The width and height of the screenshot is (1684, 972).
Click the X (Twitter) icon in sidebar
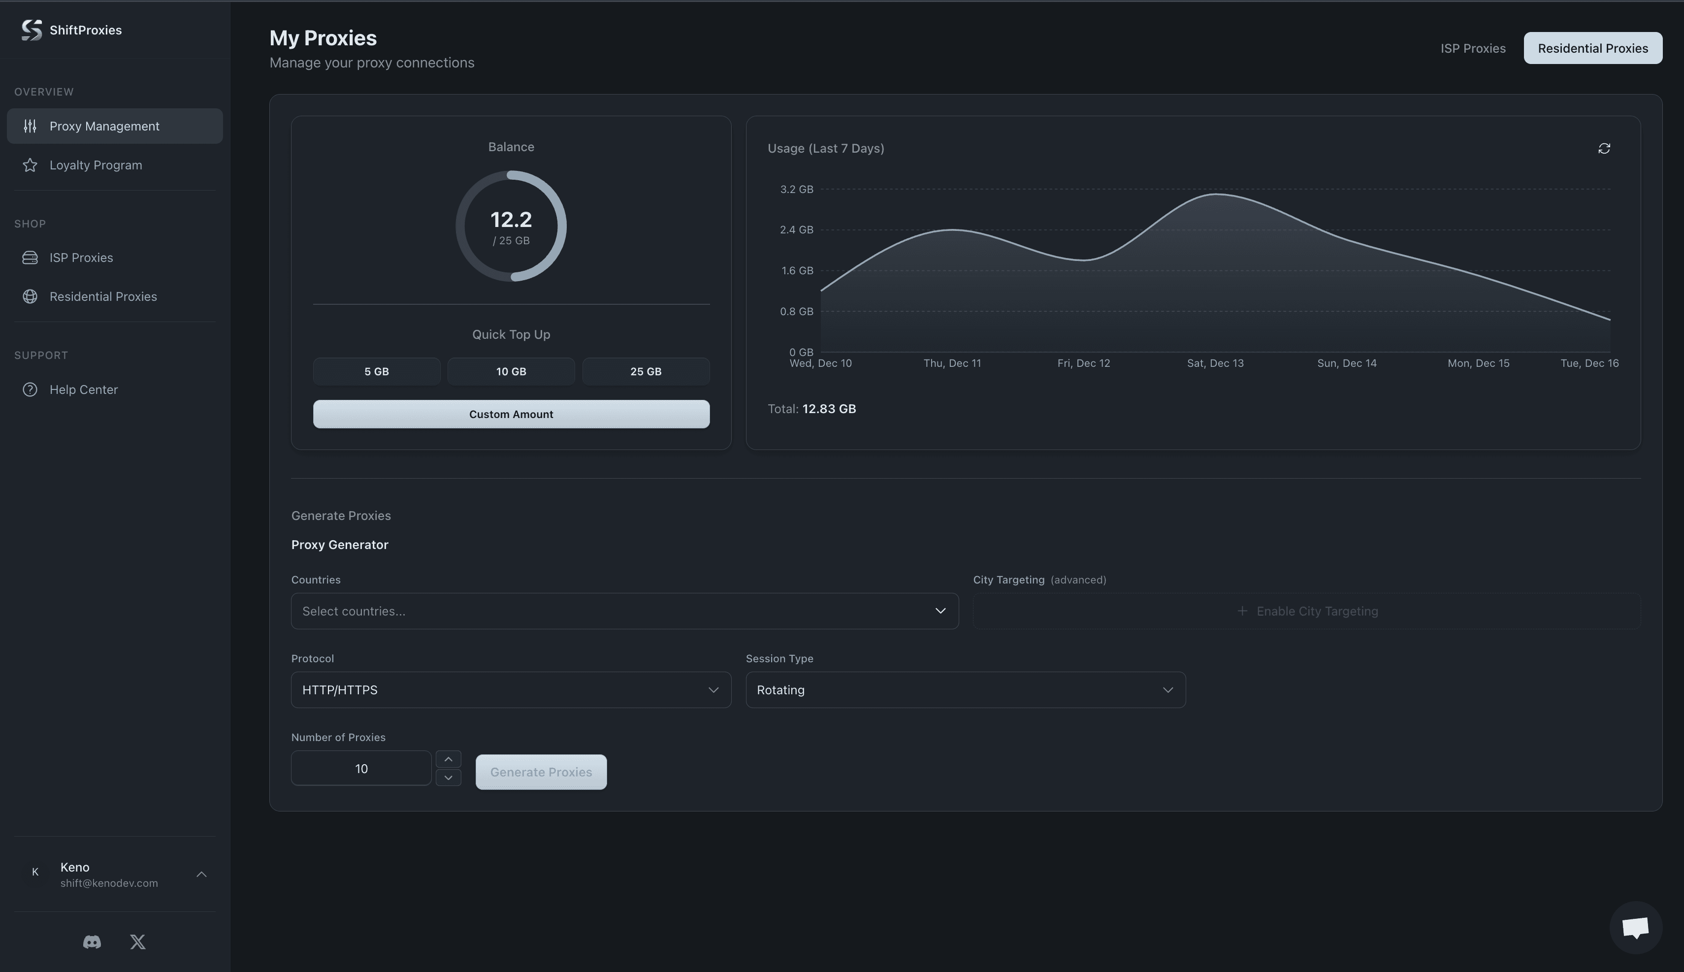coord(137,941)
